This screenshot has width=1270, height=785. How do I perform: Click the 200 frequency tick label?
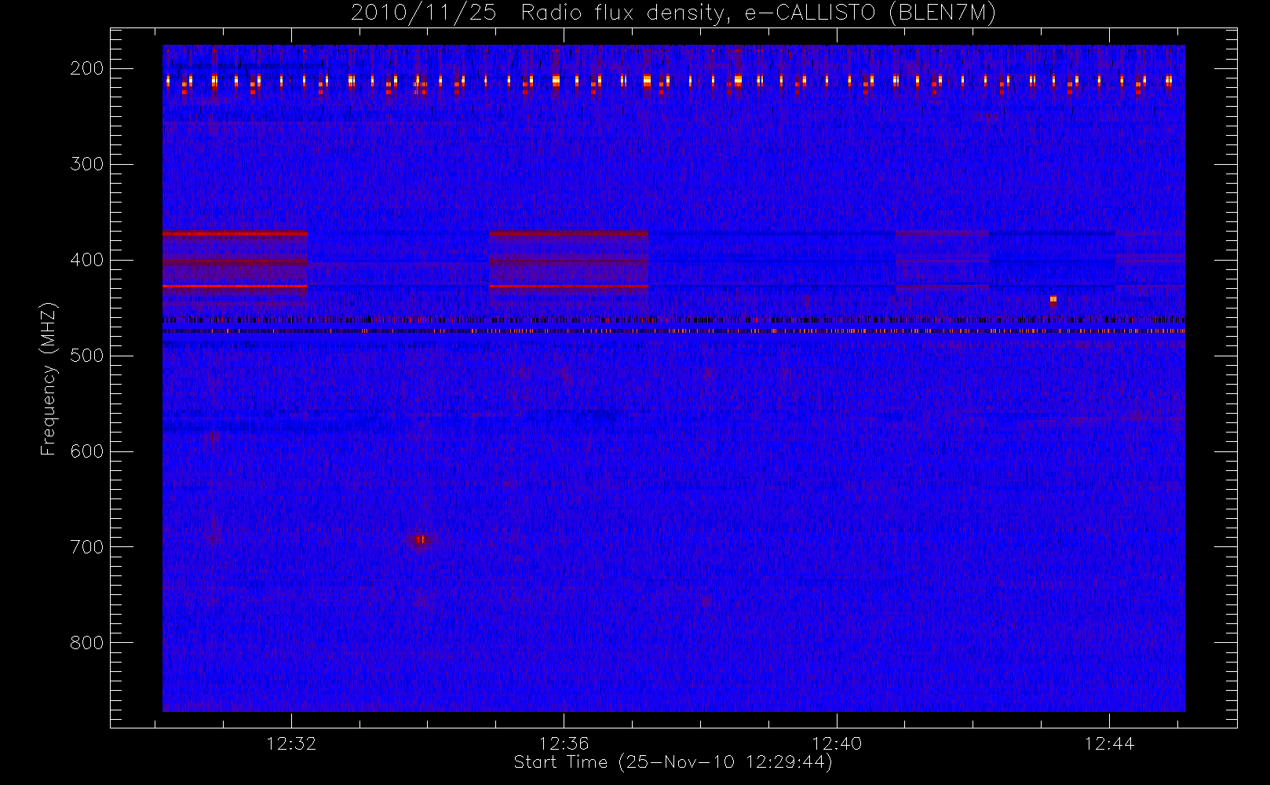pos(87,68)
